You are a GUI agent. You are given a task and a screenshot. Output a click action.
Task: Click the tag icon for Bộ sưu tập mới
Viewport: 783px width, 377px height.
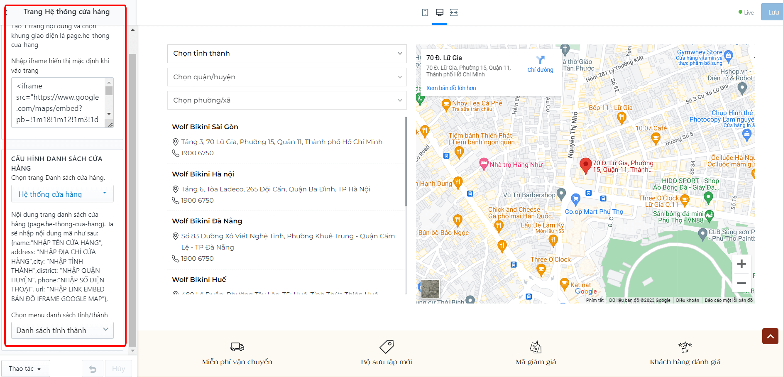(387, 347)
